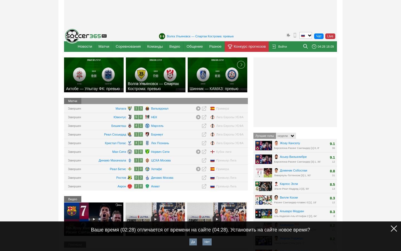The height and width of the screenshot is (251, 401).
Task: Open the Разное menu
Action: tap(215, 47)
